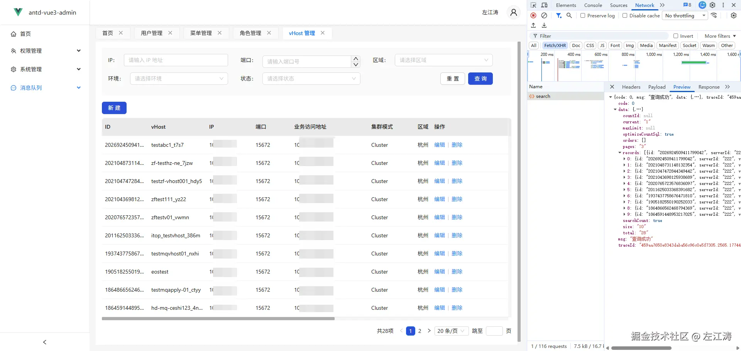Click the 新建 create button
741x351 pixels.
(114, 108)
